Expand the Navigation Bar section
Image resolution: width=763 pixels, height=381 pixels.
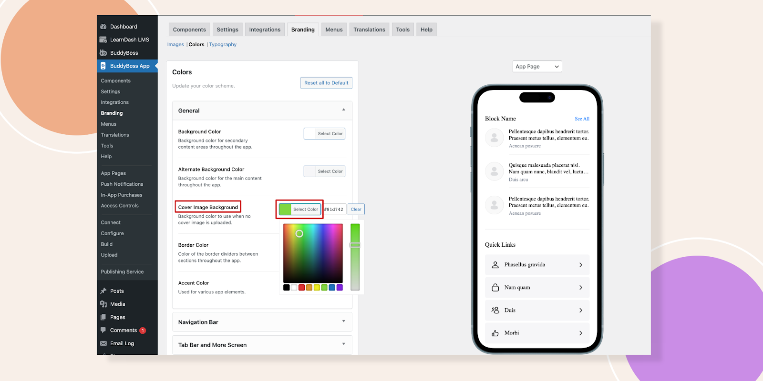343,321
